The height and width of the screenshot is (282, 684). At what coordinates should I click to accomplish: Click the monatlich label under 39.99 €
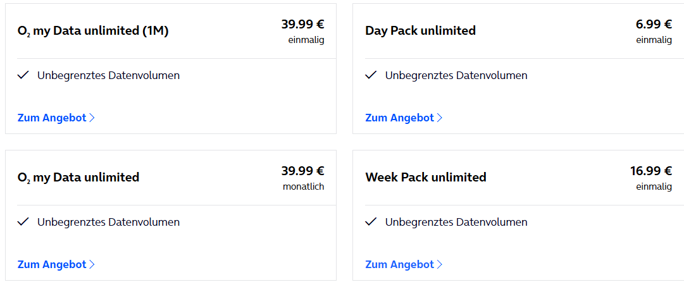tap(303, 187)
